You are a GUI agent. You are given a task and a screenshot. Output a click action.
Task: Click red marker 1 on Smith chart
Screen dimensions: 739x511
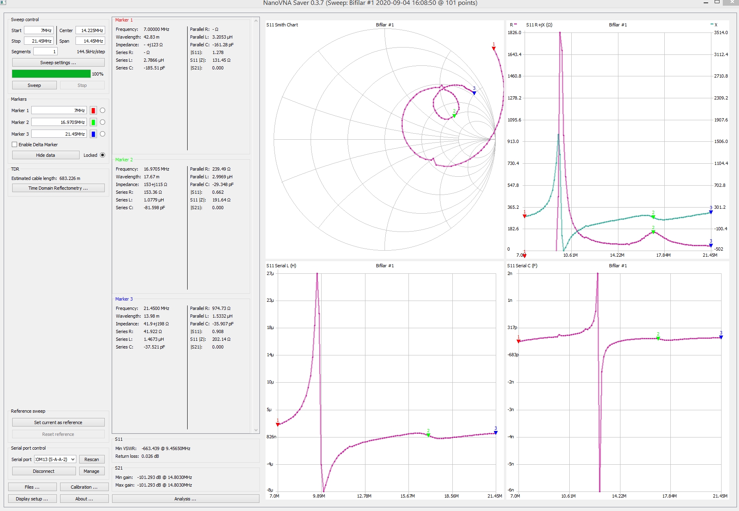tap(494, 48)
